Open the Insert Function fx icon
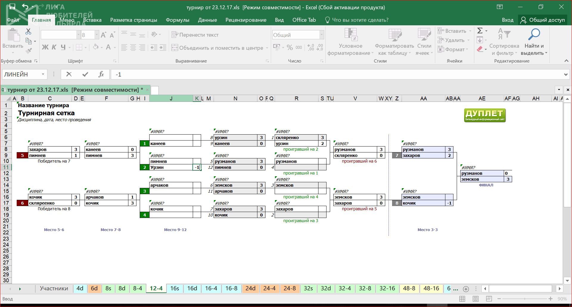 [101, 74]
